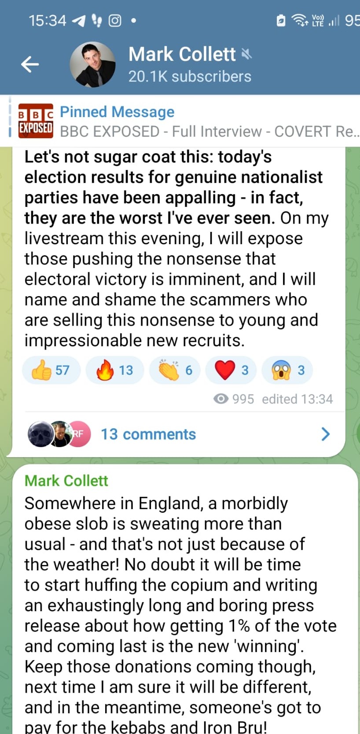The image size is (360, 734).
Task: Expand comments with the chevron arrow
Action: [x=326, y=434]
